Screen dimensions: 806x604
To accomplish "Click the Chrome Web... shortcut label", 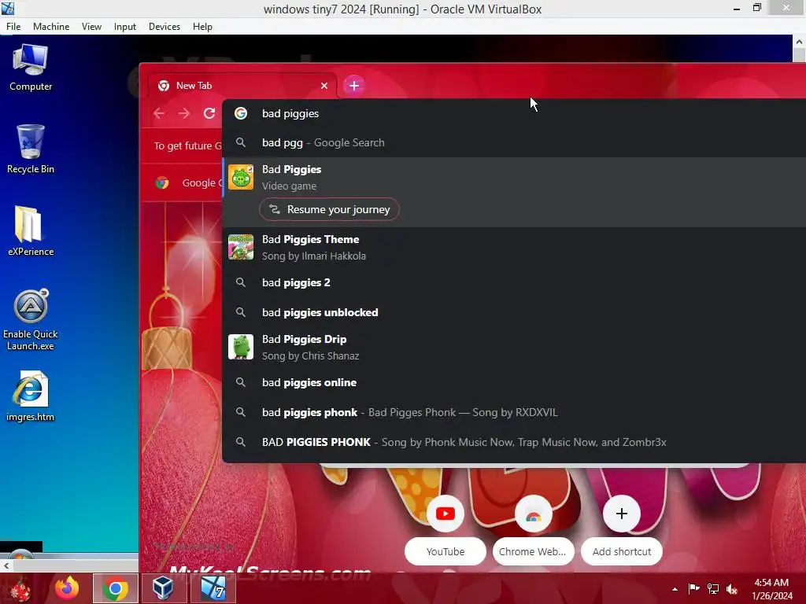I will pos(533,551).
